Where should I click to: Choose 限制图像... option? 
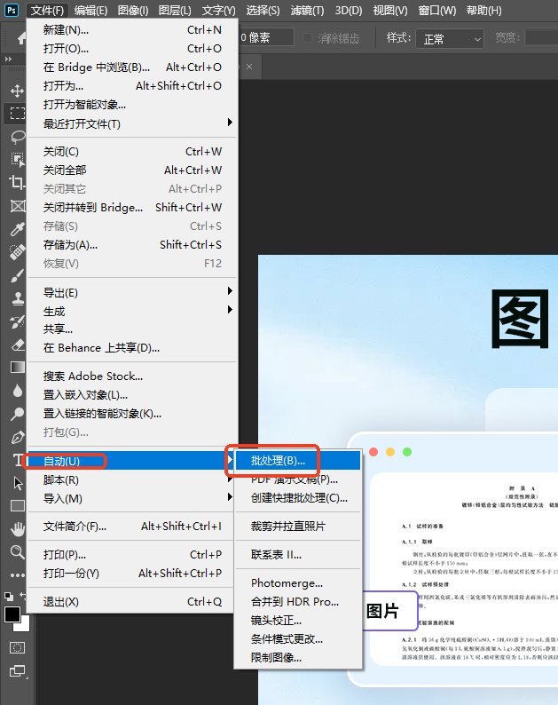(x=298, y=657)
